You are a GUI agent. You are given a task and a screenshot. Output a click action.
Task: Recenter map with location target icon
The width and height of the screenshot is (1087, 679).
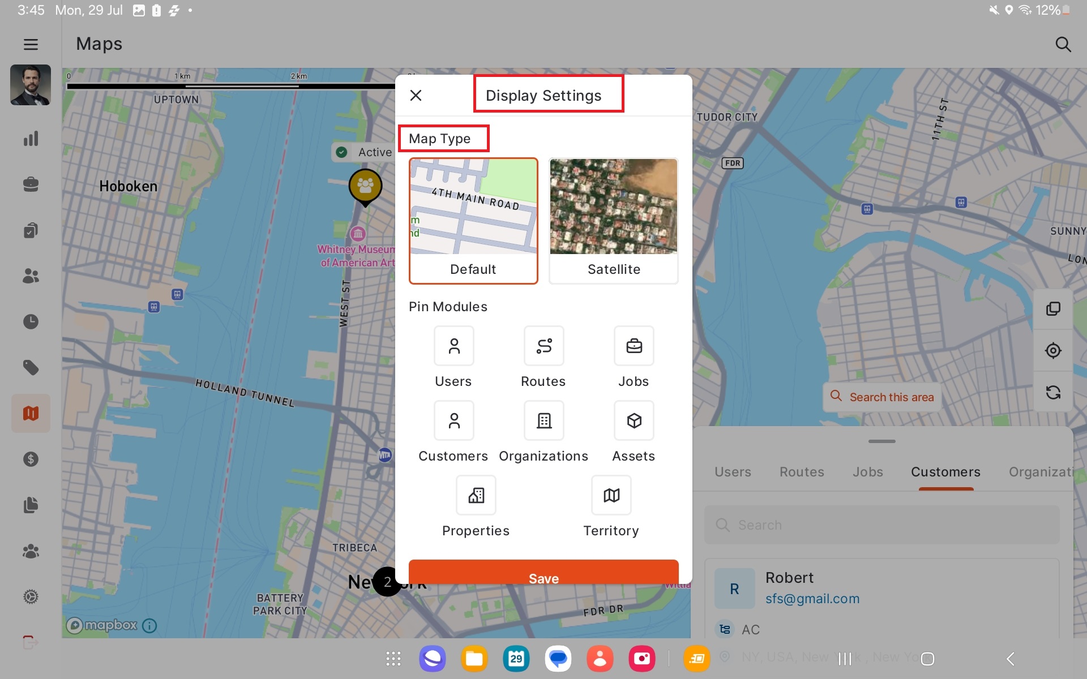1052,351
